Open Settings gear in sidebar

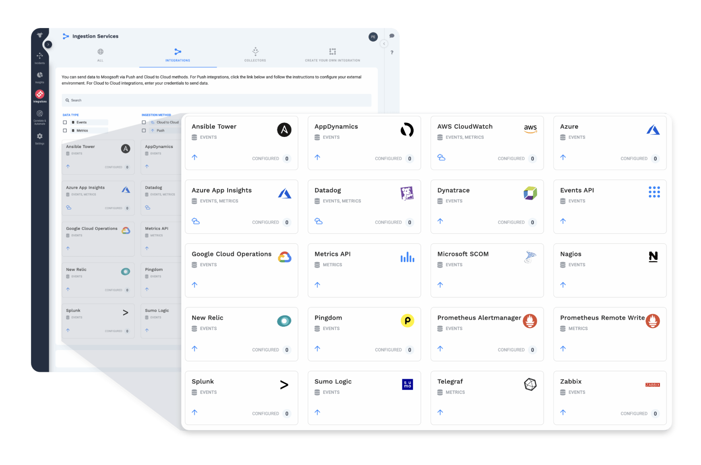[x=40, y=138]
